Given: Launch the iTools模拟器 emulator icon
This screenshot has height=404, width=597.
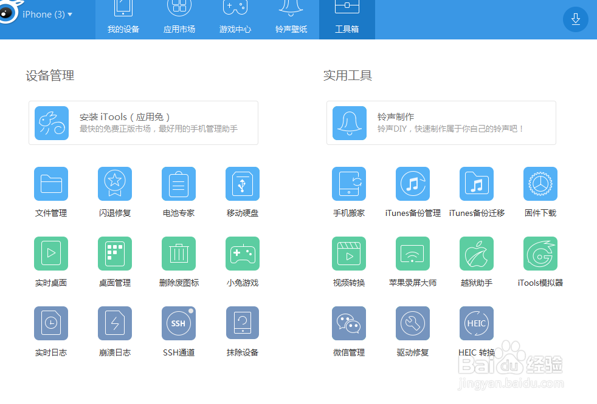Looking at the screenshot, I should 540,254.
